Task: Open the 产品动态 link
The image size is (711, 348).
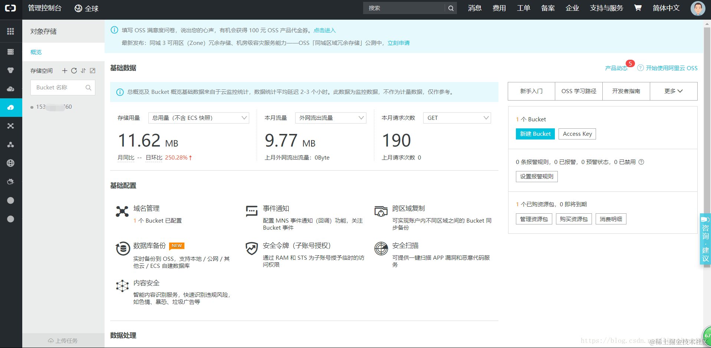Action: (616, 68)
